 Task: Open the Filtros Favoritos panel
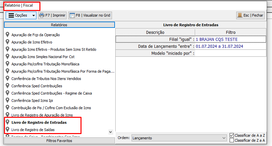(x=59, y=141)
